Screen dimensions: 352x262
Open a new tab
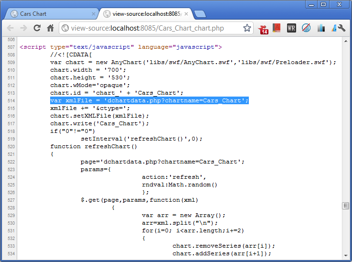(x=200, y=14)
